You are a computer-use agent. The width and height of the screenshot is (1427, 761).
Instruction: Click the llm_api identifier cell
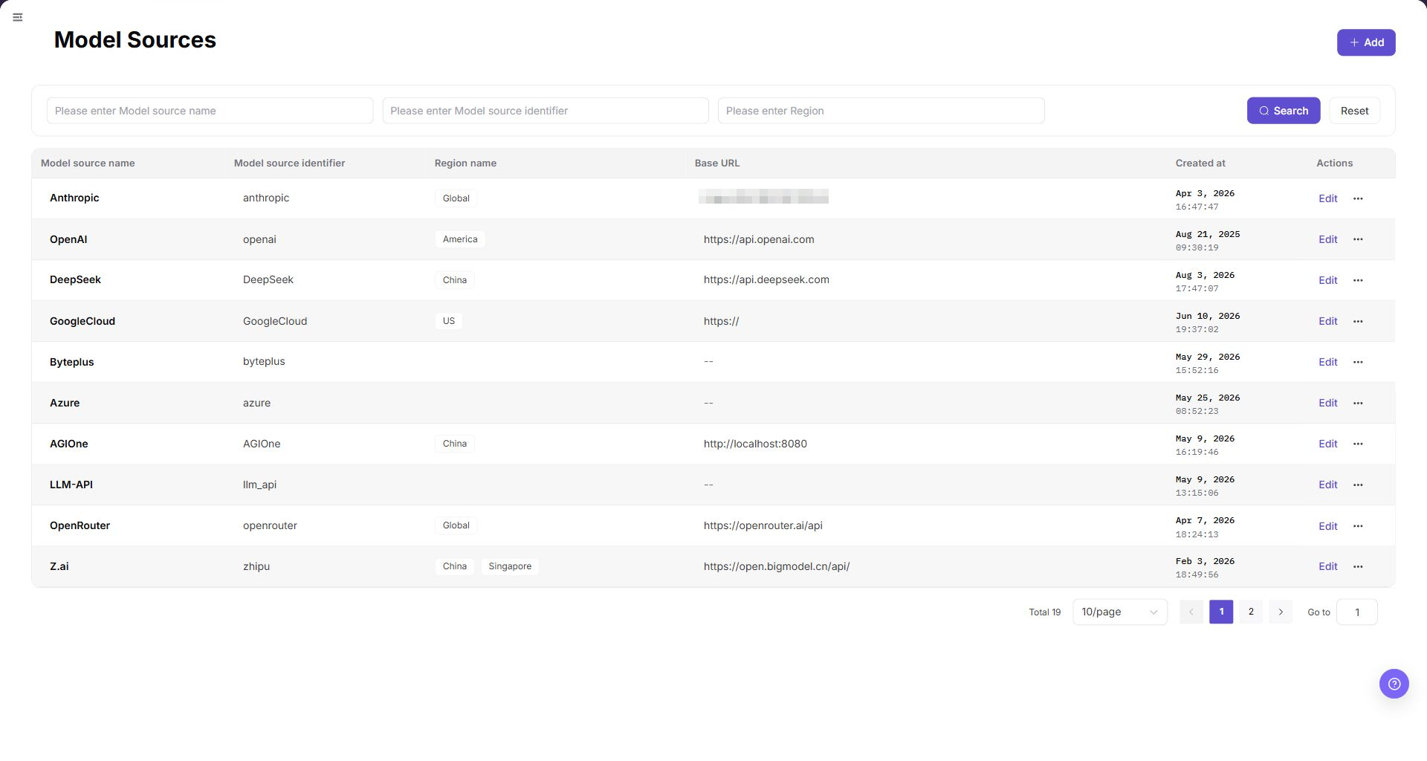click(x=259, y=485)
